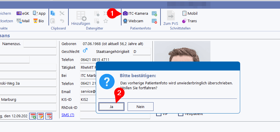
Task: Click the add patient photo icon
Action: pos(154,14)
